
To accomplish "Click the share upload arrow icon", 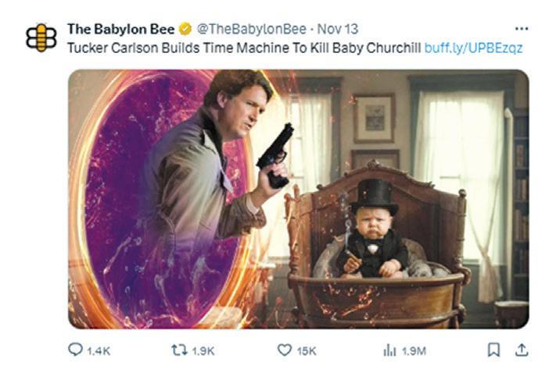I will 521,349.
